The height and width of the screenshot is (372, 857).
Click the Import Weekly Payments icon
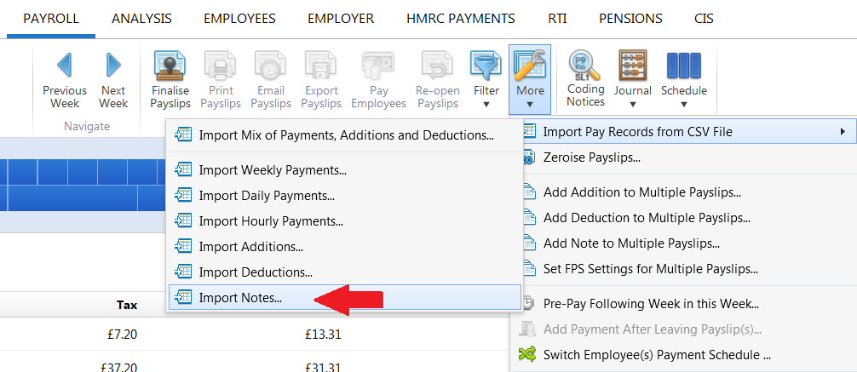[183, 170]
